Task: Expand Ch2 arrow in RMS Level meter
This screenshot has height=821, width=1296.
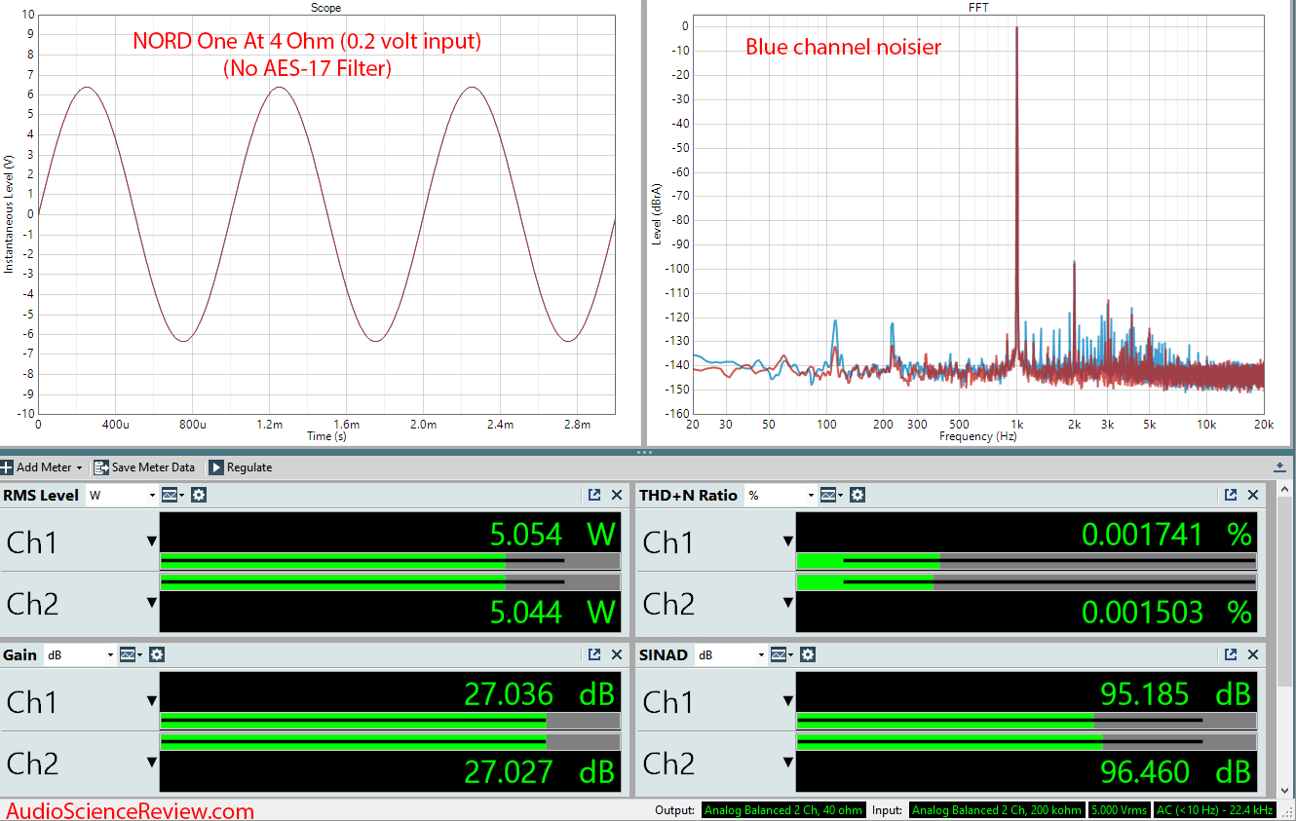Action: click(151, 603)
